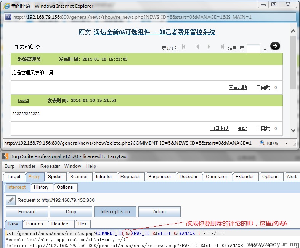Click the zoom magnifier icon in status bar
The height and width of the screenshot is (248, 300).
pos(262,143)
